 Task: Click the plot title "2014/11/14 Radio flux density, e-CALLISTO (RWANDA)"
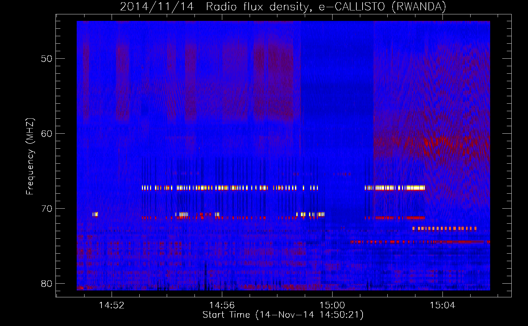[x=283, y=7]
